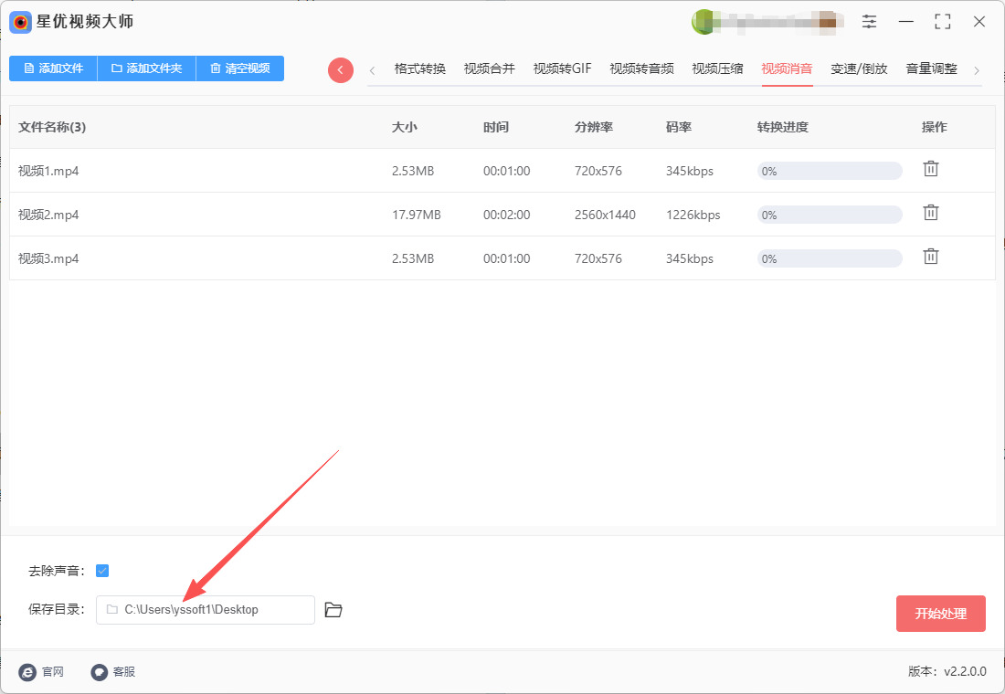
Task: Open the settings sliders icon in title bar
Action: tap(869, 22)
